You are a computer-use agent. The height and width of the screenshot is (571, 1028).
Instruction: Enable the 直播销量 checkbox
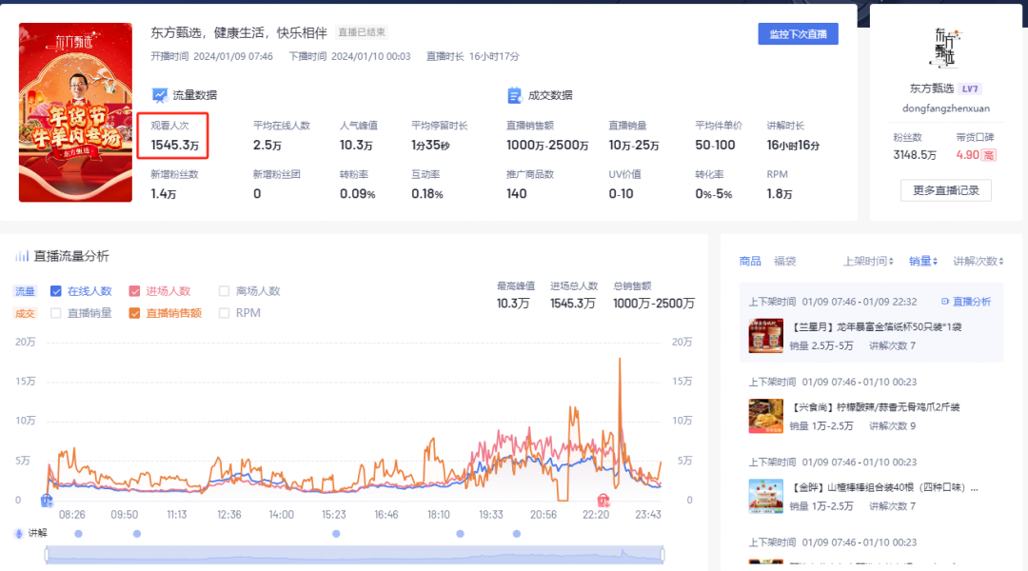[x=56, y=313]
